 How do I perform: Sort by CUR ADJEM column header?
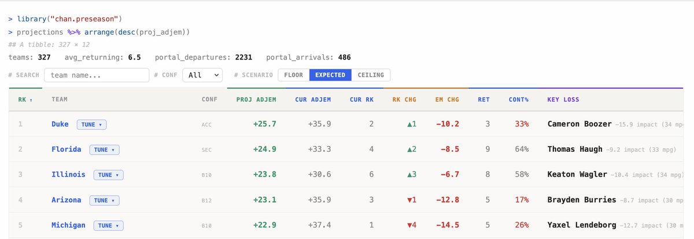[313, 99]
